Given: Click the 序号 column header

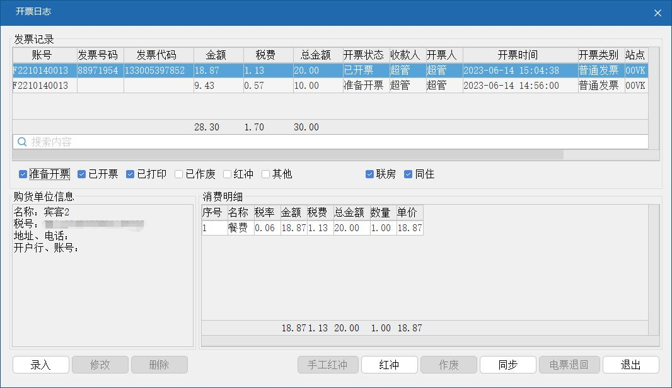Looking at the screenshot, I should pos(215,212).
